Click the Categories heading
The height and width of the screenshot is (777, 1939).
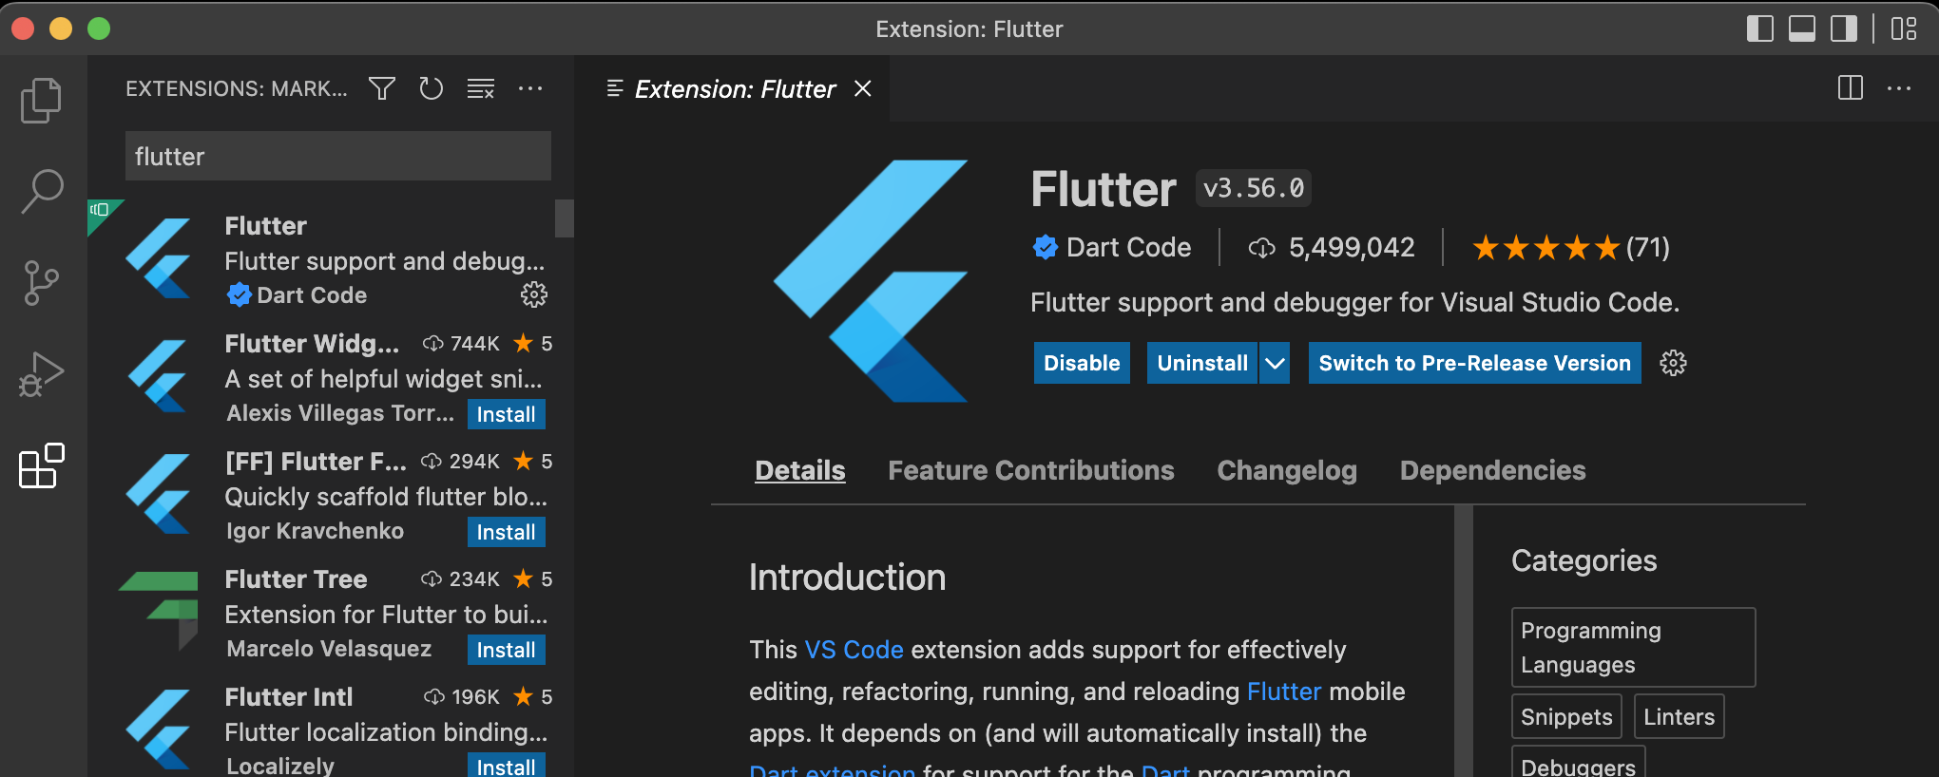click(1584, 560)
